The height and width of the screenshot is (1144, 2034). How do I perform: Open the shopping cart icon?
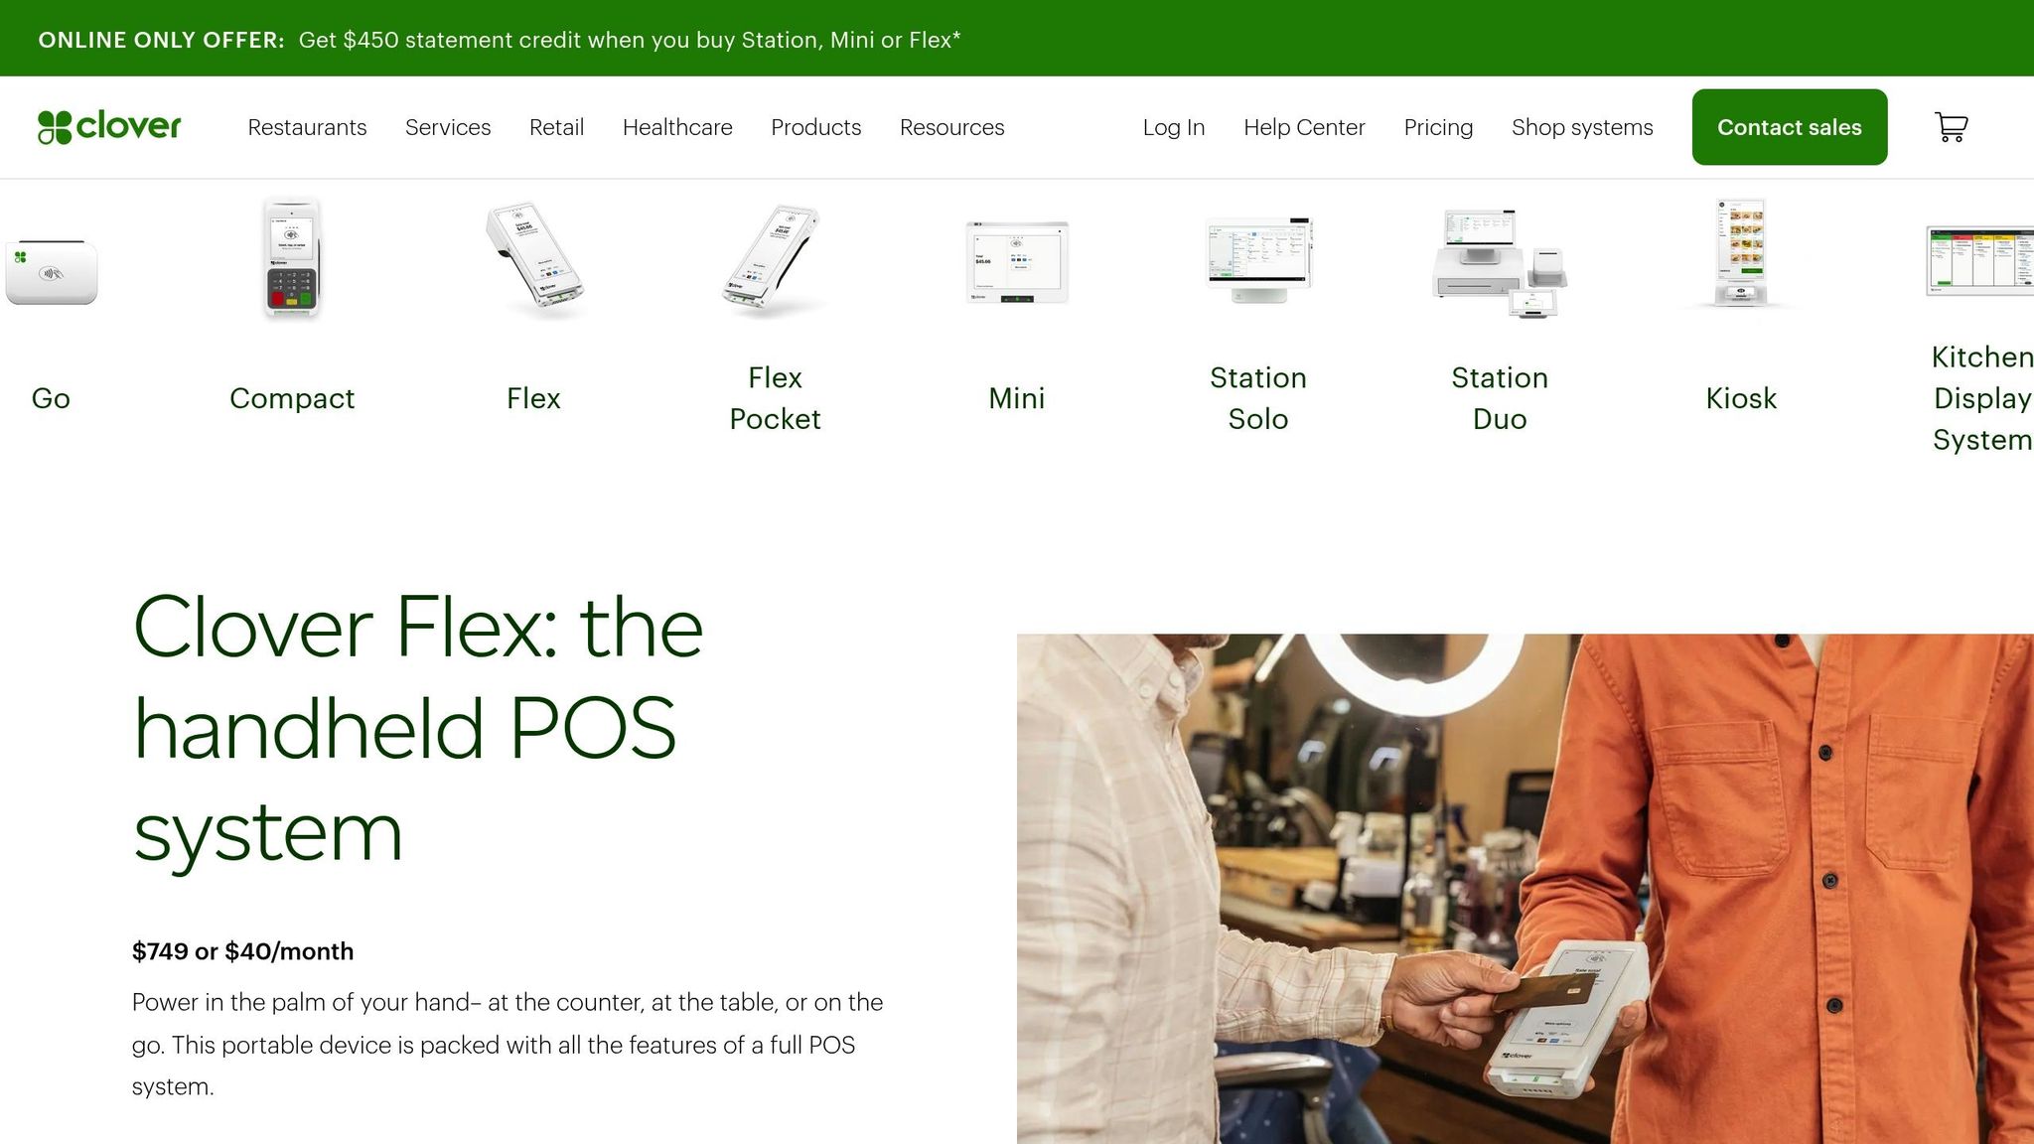point(1952,127)
